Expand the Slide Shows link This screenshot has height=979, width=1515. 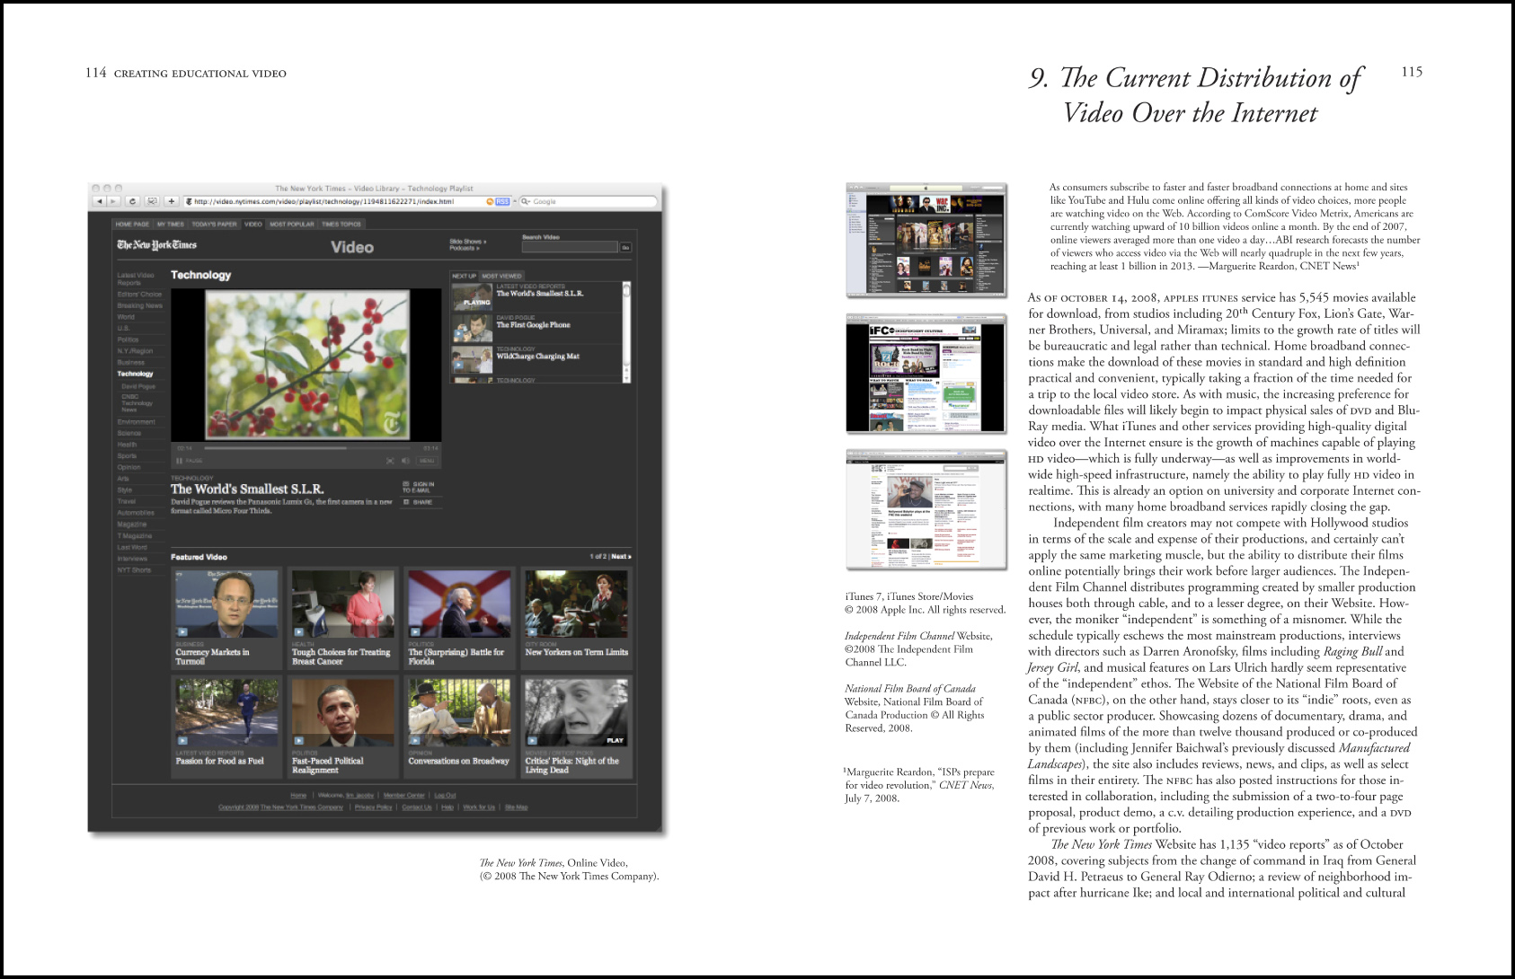467,241
